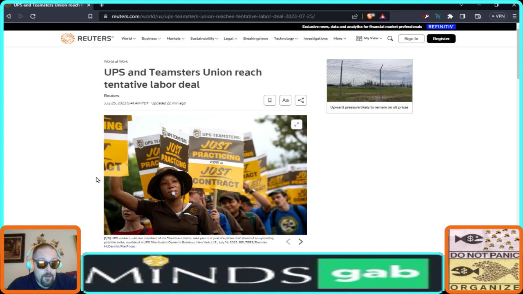Open a new browser tab

(x=102, y=5)
